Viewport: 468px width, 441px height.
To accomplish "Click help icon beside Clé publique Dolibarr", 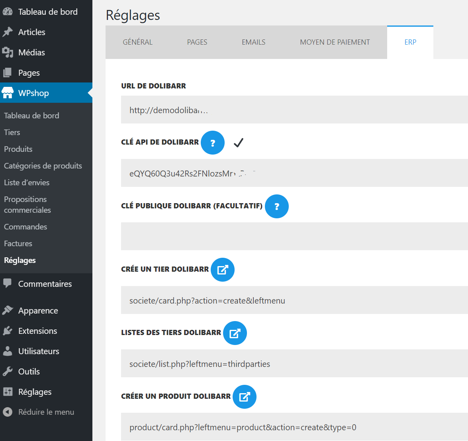I will pos(277,206).
